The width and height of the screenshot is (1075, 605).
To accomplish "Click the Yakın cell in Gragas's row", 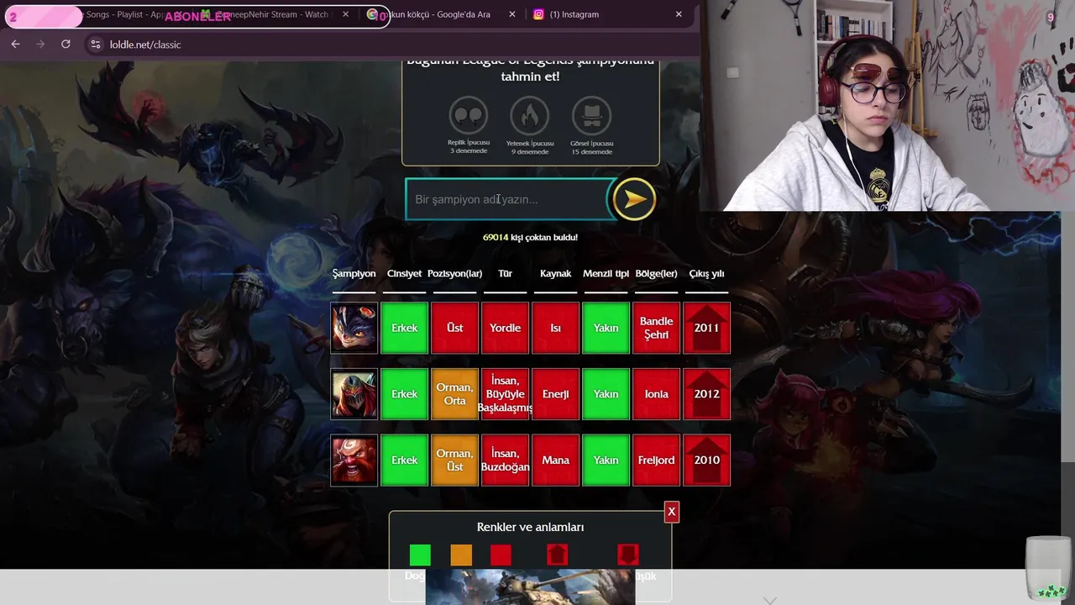I will pyautogui.click(x=606, y=460).
